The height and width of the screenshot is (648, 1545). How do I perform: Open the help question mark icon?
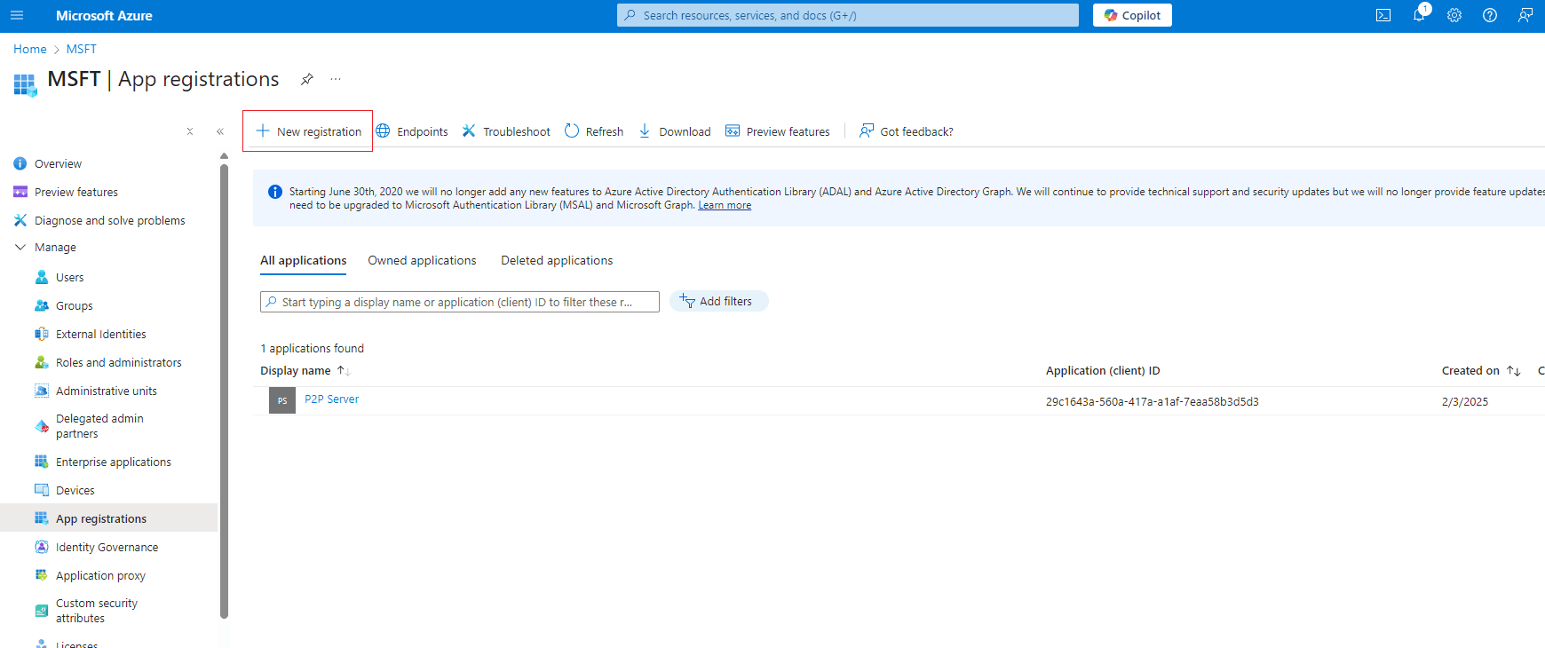(1490, 15)
